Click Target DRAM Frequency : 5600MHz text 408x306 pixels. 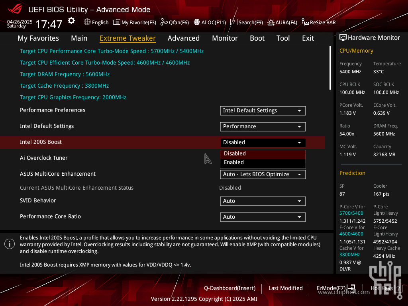[x=65, y=75]
